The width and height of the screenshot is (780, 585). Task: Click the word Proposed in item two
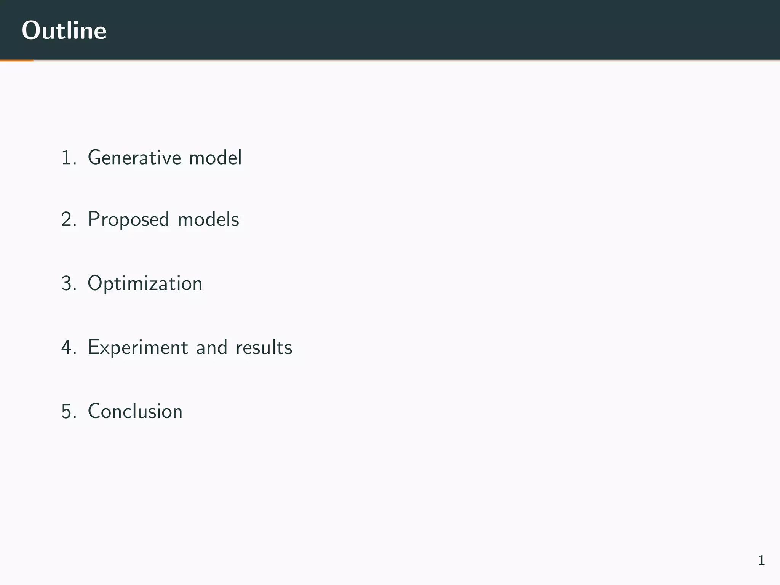128,220
